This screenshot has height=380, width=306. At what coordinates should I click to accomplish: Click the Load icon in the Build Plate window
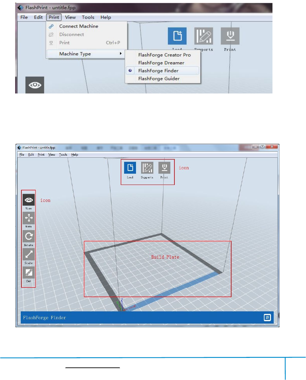pyautogui.click(x=130, y=168)
